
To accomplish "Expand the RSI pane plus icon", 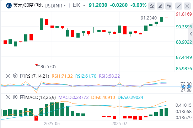I will pyautogui.click(x=22, y=76).
